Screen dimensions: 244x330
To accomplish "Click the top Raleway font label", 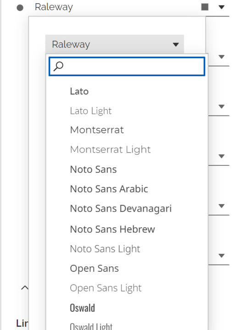I will 54,7.
